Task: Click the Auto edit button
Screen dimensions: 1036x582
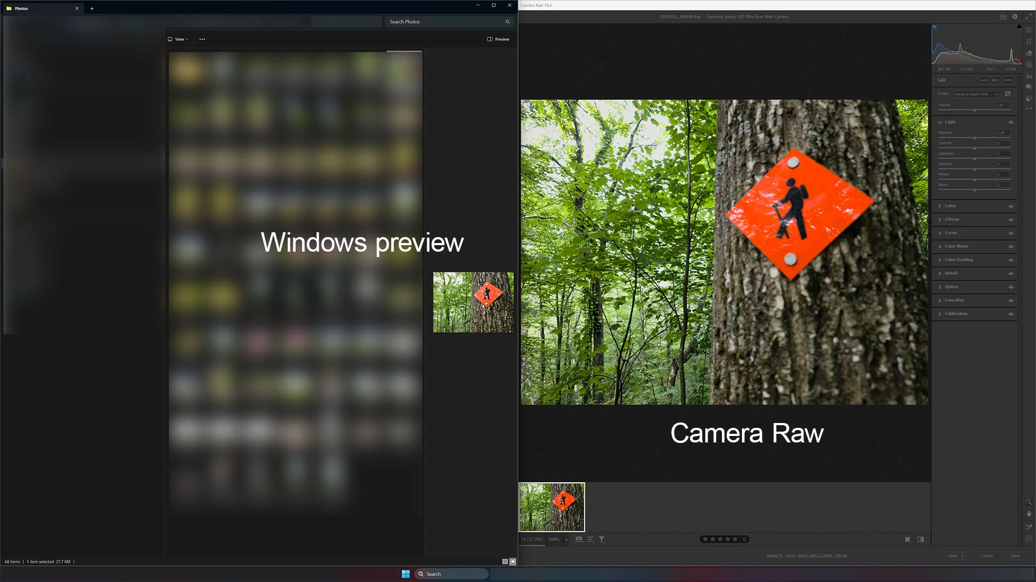Action: pyautogui.click(x=984, y=80)
